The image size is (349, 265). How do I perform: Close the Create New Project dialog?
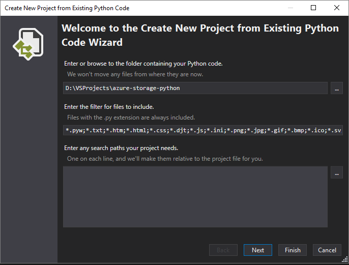tap(337, 8)
